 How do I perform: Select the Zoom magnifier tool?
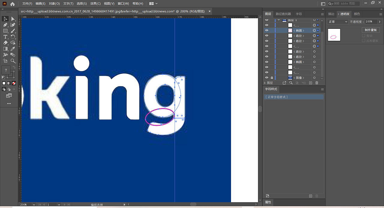coord(13,61)
